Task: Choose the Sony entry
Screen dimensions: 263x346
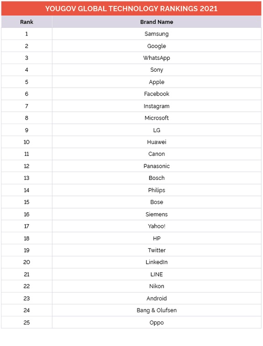Action: point(157,70)
